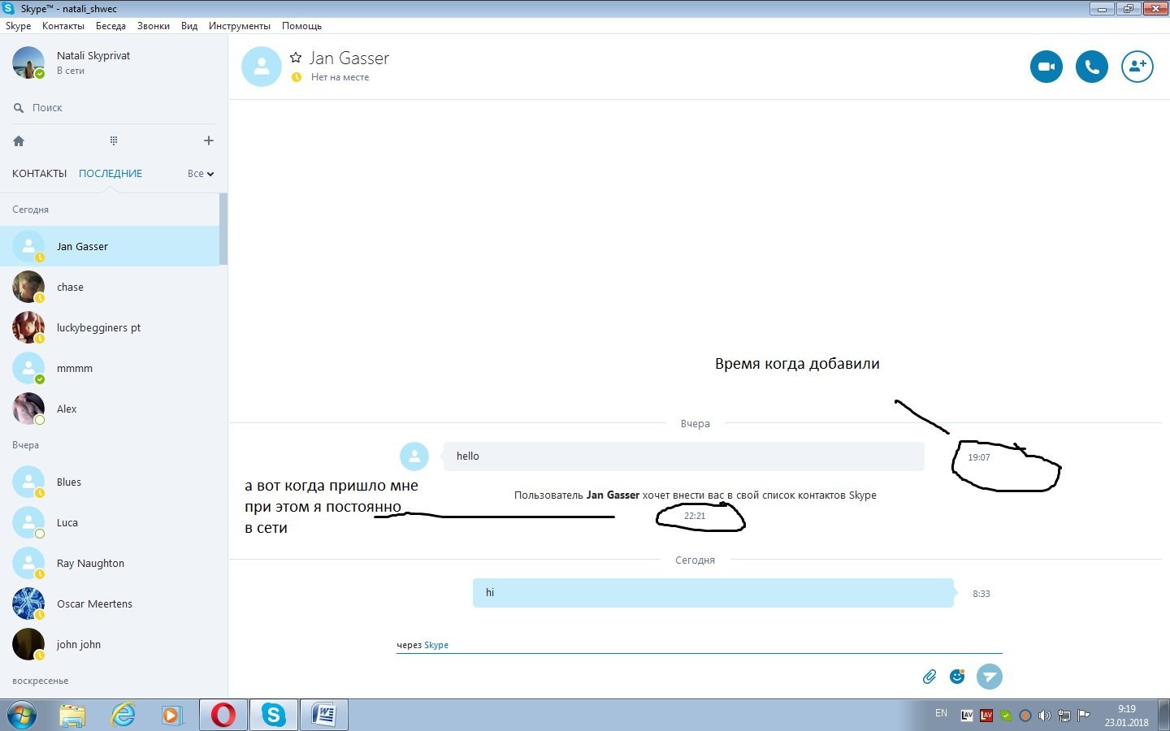
Task: Click Natali Skyprivat name
Action: click(93, 55)
